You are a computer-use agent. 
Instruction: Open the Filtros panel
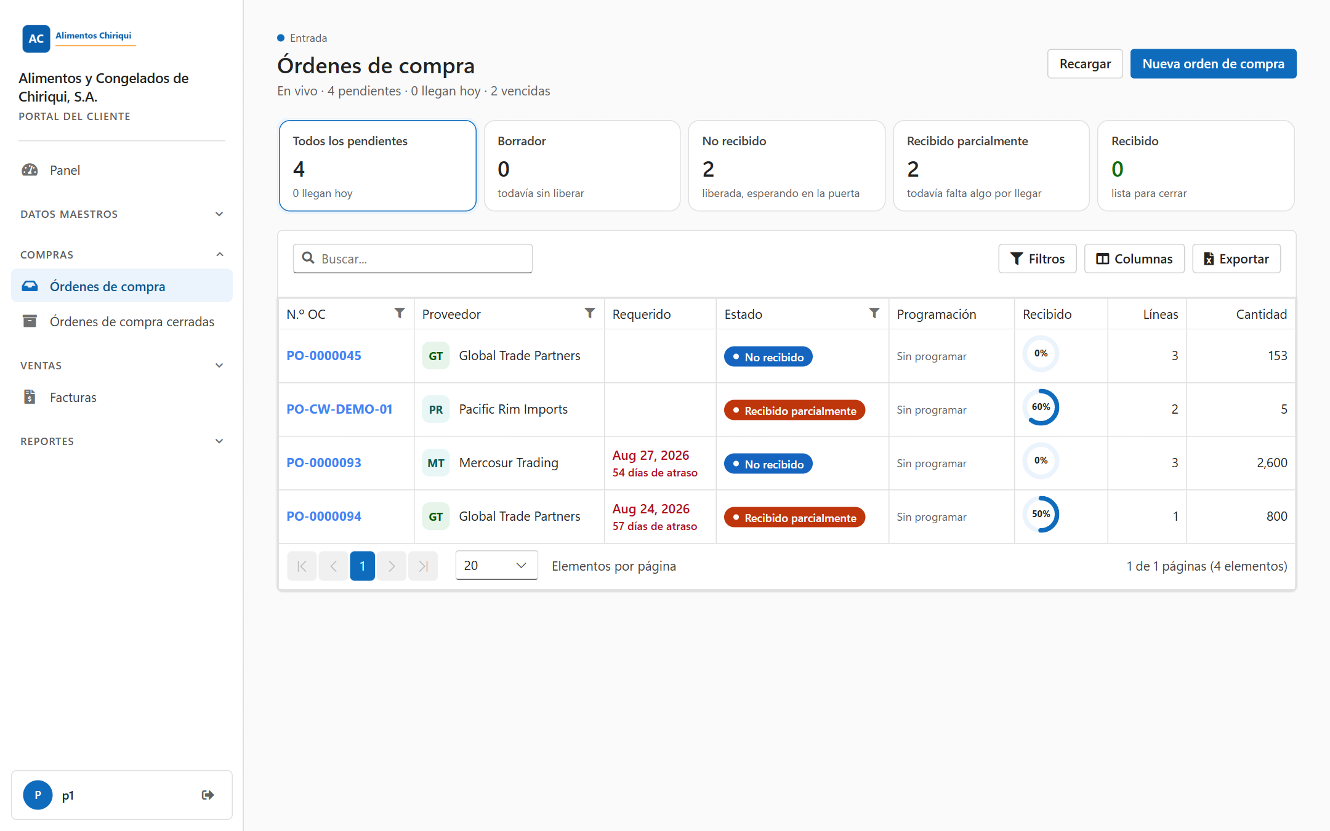(1038, 259)
